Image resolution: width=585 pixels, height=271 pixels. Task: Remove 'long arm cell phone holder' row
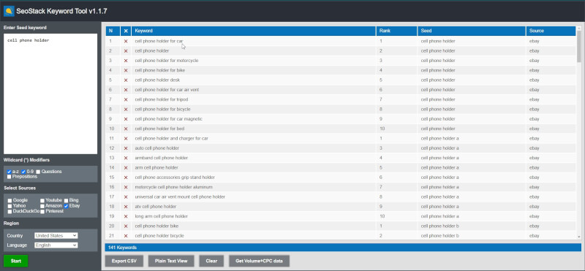[x=126, y=216]
